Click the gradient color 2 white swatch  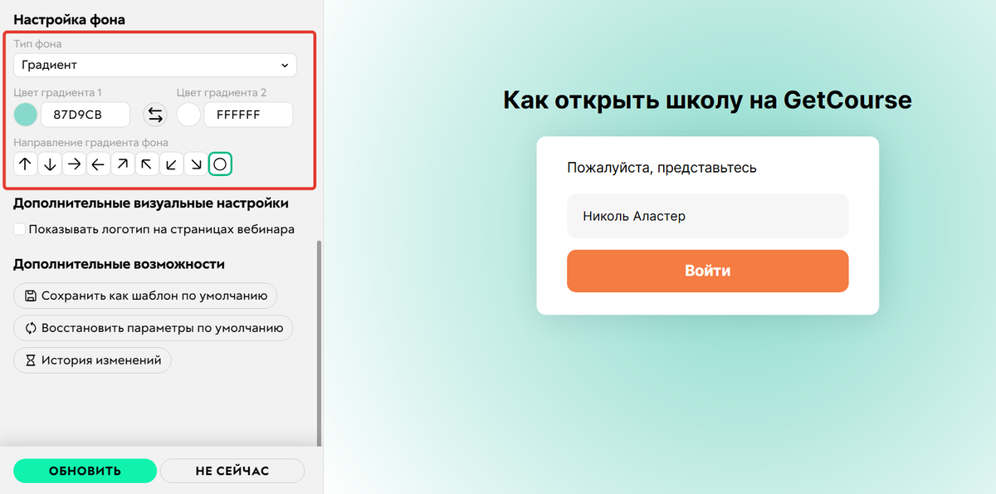click(188, 115)
